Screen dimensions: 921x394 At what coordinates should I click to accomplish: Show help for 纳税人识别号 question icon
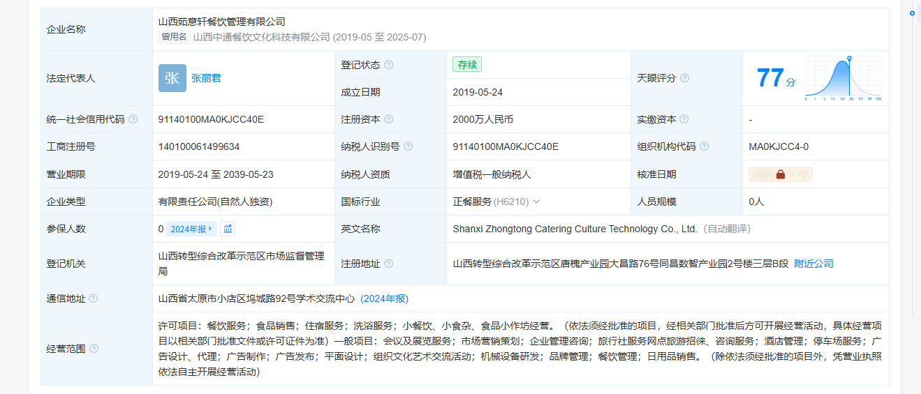(x=408, y=146)
